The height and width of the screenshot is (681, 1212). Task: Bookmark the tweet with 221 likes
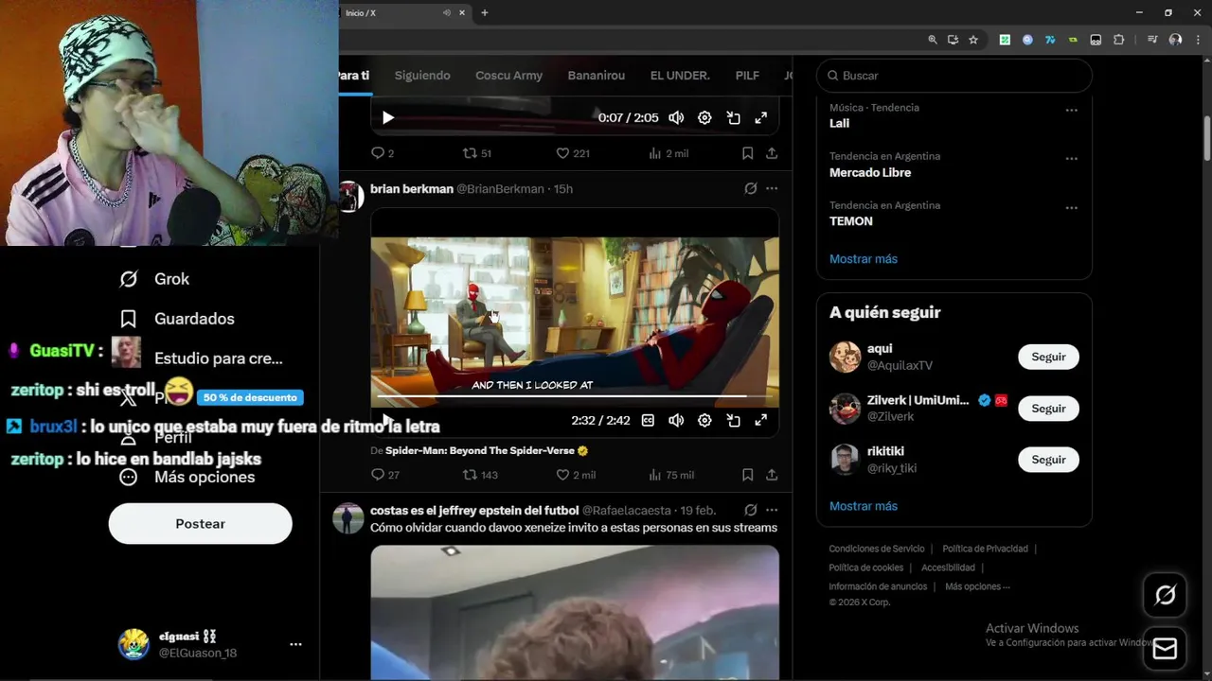click(747, 153)
